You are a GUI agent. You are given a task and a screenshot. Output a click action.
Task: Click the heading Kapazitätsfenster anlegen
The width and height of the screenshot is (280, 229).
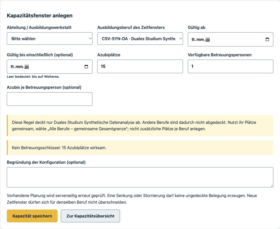pyautogui.click(x=40, y=16)
